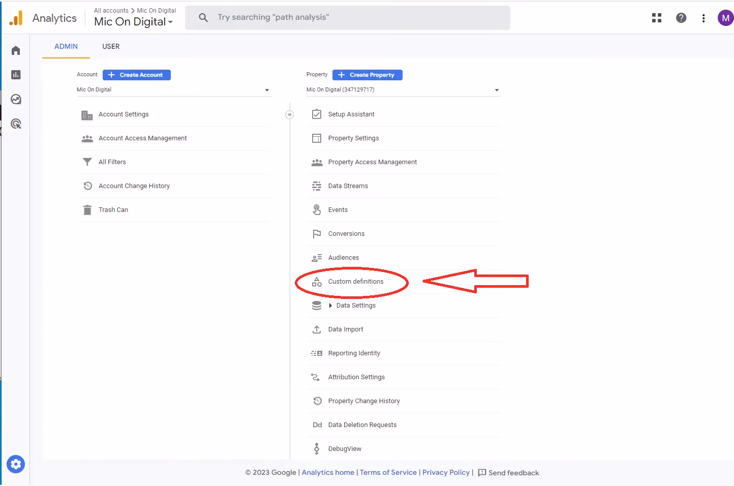The height and width of the screenshot is (486, 734).
Task: Click the Audiences icon
Action: [x=317, y=258]
